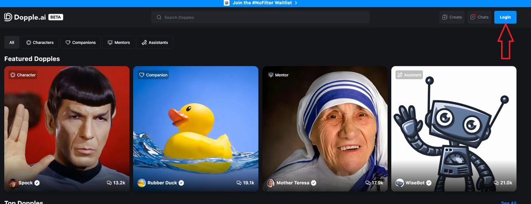Open the Rubber Duck featured card image

[x=196, y=129]
